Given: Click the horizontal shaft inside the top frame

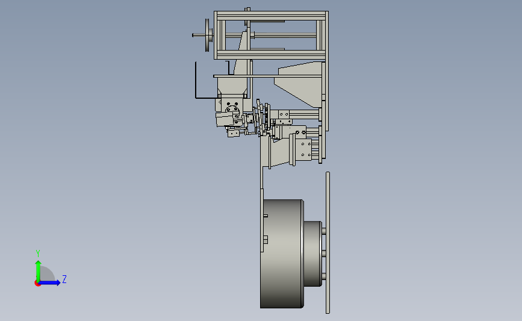Looking at the screenshot, I should click(270, 36).
